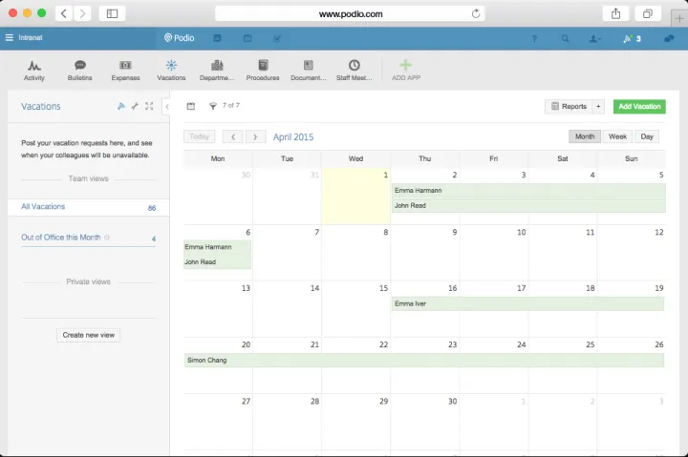
Task: Open the Staff Meetings clock icon
Action: click(x=355, y=66)
